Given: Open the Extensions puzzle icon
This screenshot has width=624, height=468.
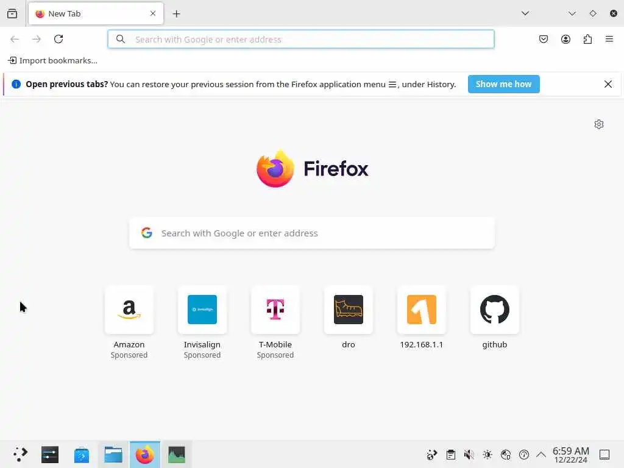Looking at the screenshot, I should (x=587, y=39).
